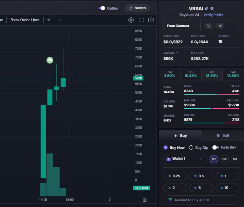Viewport: 244px width, 207px height.
Task: Click the Sells count 4141
Action: coord(235,91)
